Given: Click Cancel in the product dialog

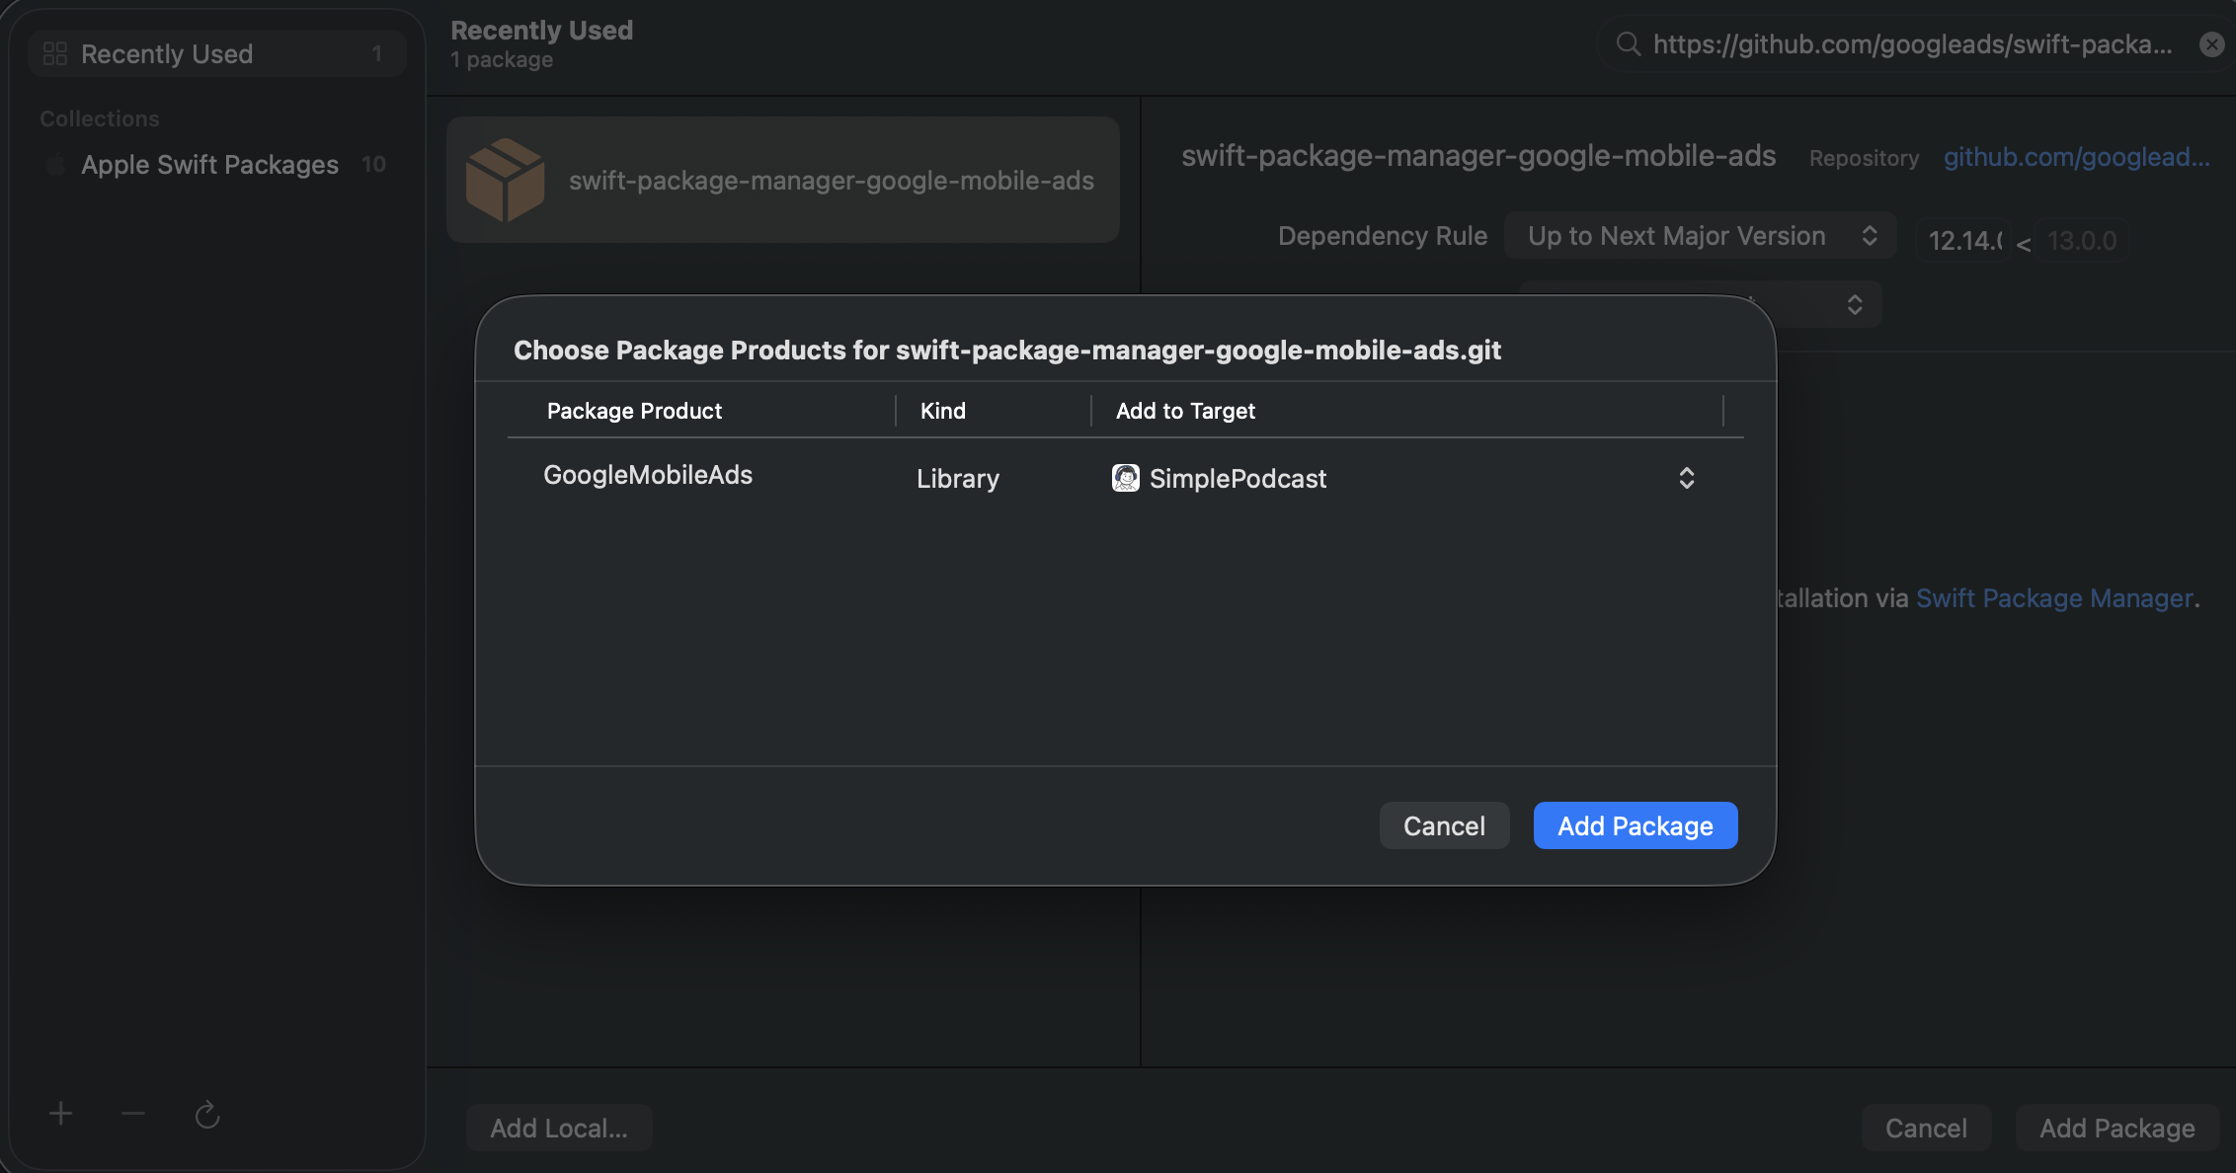Looking at the screenshot, I should pos(1444,825).
